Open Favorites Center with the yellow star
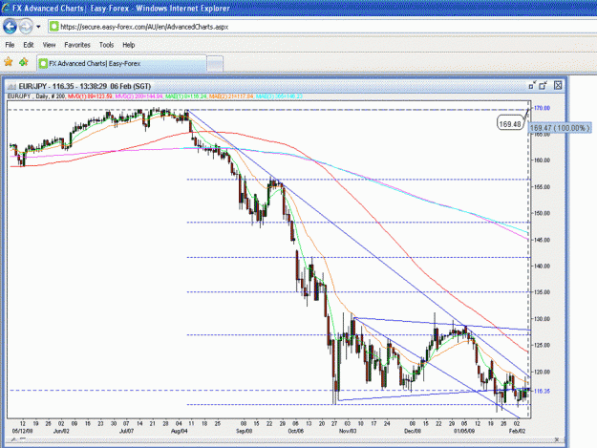The height and width of the screenshot is (448, 597). click(9, 62)
